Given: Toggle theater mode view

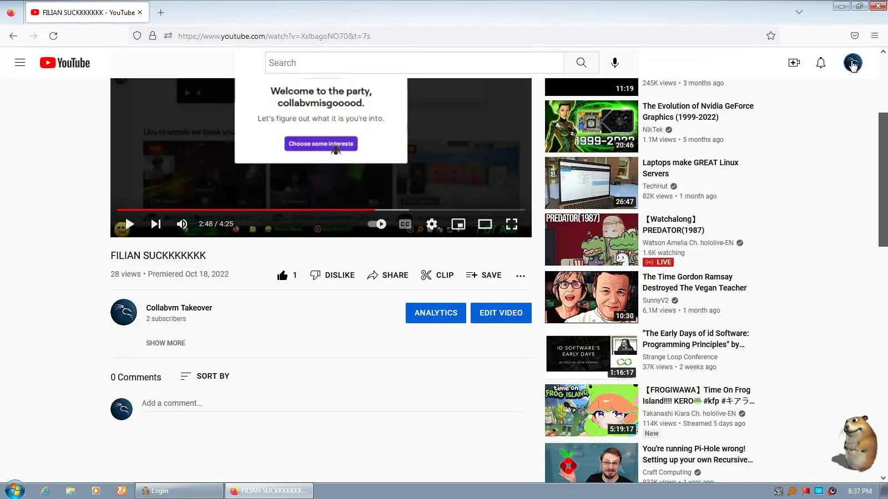Looking at the screenshot, I should [485, 224].
